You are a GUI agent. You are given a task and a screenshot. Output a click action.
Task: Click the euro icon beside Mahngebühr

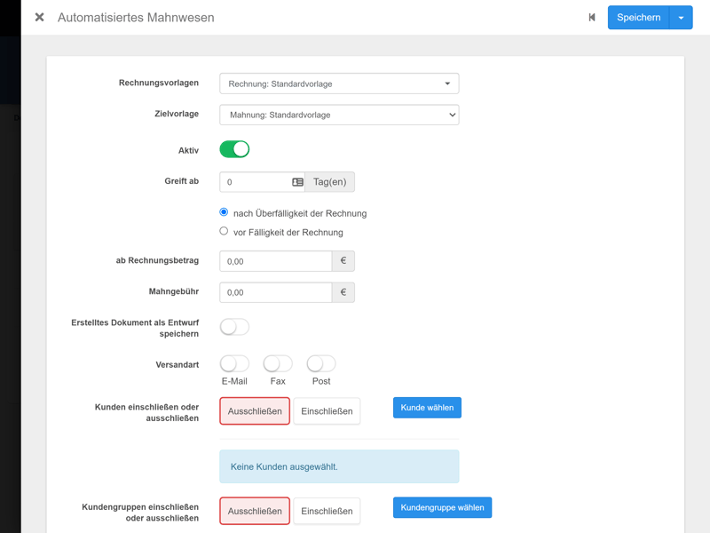tap(343, 292)
